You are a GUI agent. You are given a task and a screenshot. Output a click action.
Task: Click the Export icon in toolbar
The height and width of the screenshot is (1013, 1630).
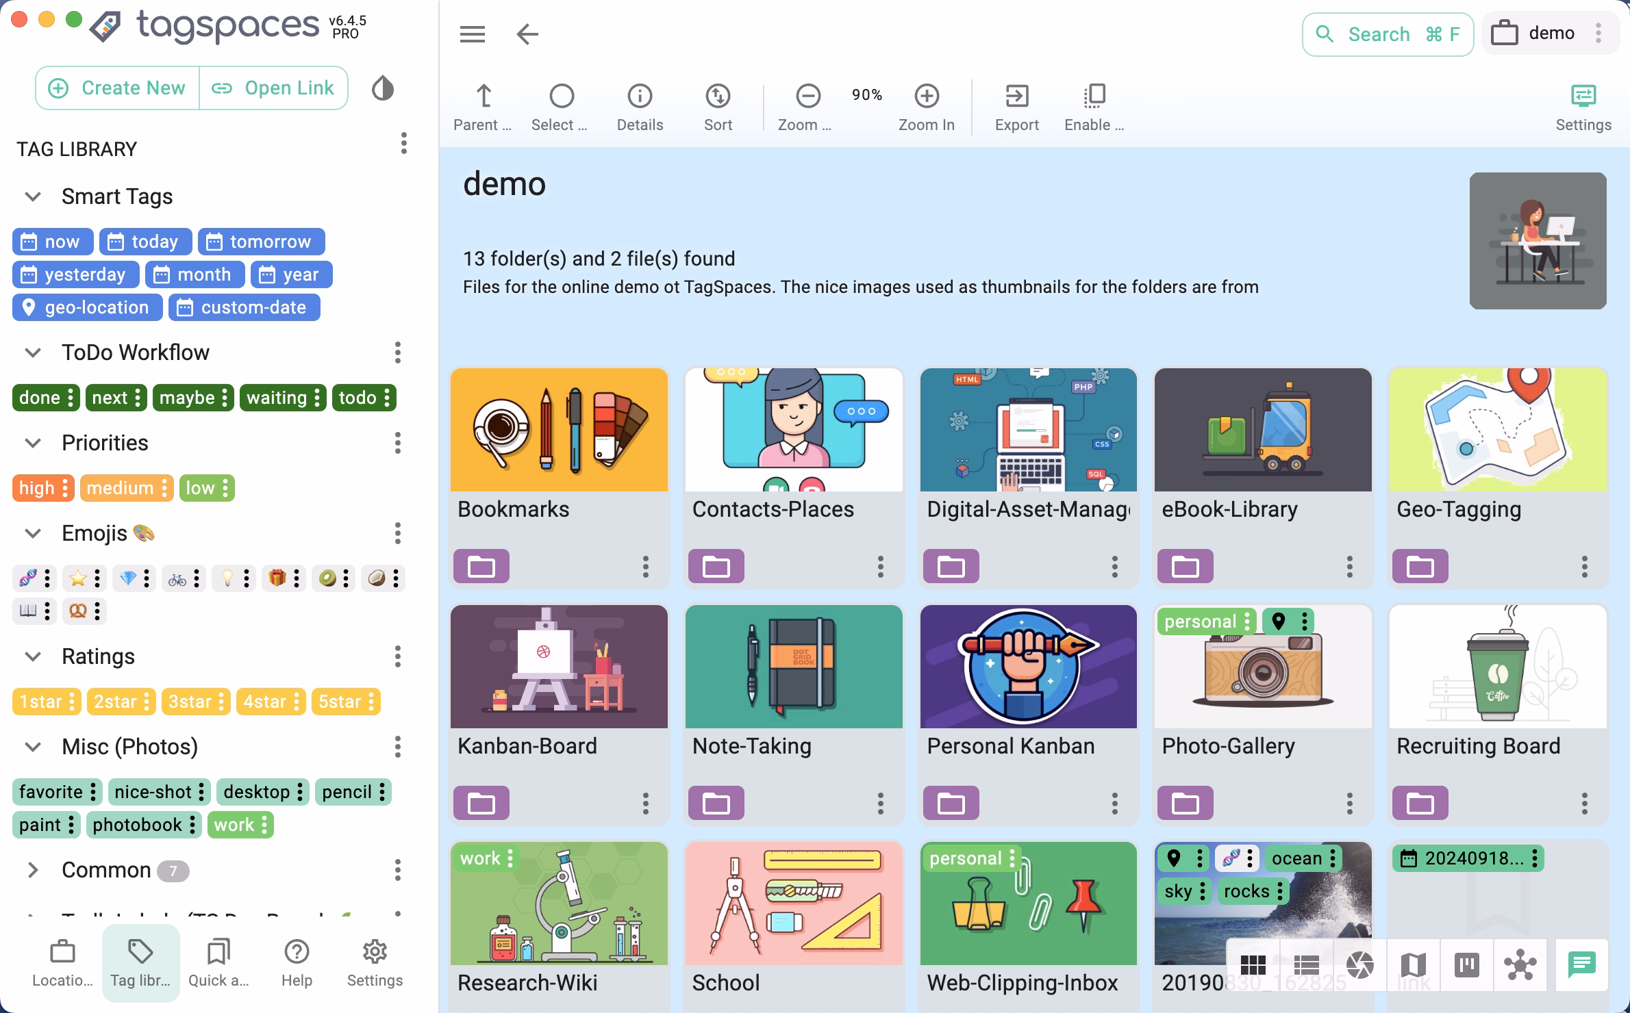[1016, 105]
